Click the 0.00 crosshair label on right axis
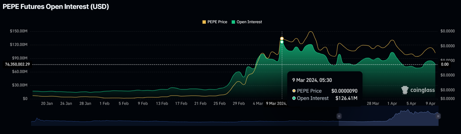The width and height of the screenshot is (461, 134). click(445, 64)
